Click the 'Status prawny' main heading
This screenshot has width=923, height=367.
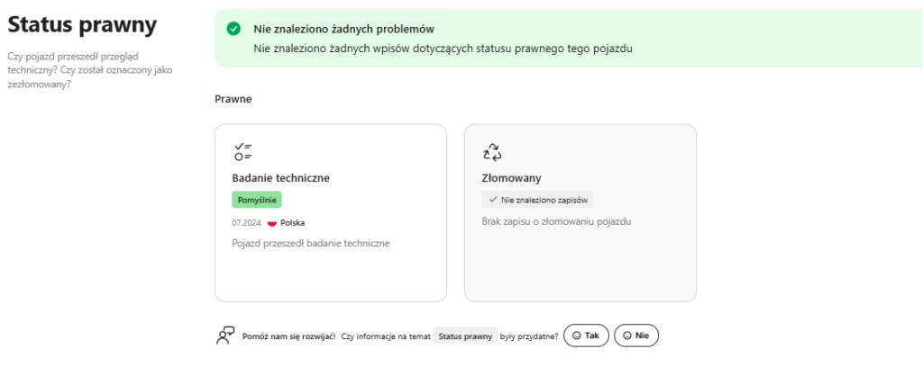coord(82,25)
